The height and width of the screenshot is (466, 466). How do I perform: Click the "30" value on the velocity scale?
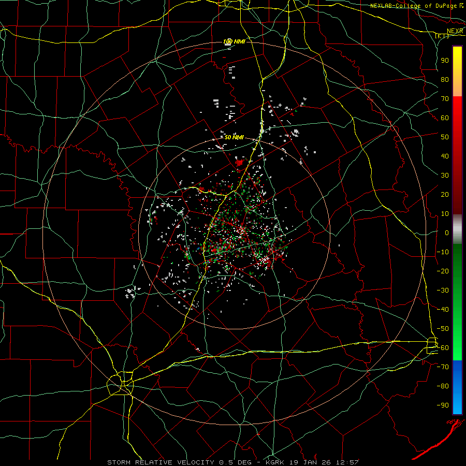[445, 176]
